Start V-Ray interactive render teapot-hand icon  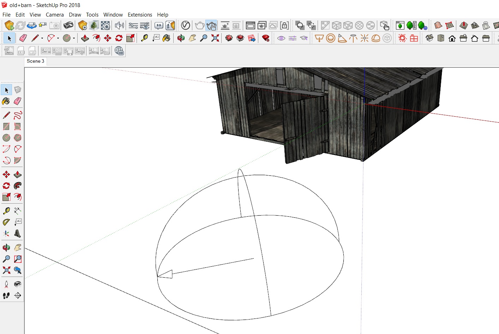211,25
